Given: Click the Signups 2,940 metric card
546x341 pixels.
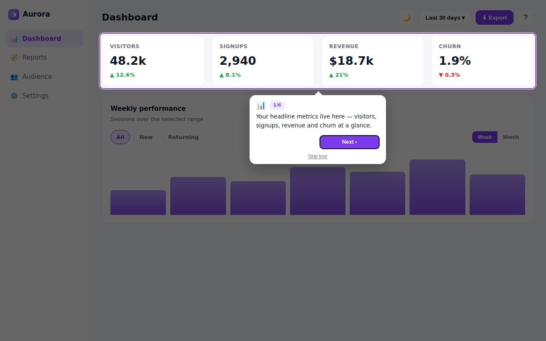Looking at the screenshot, I should click(x=263, y=61).
